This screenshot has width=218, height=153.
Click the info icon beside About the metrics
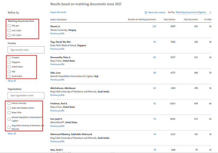146,13
